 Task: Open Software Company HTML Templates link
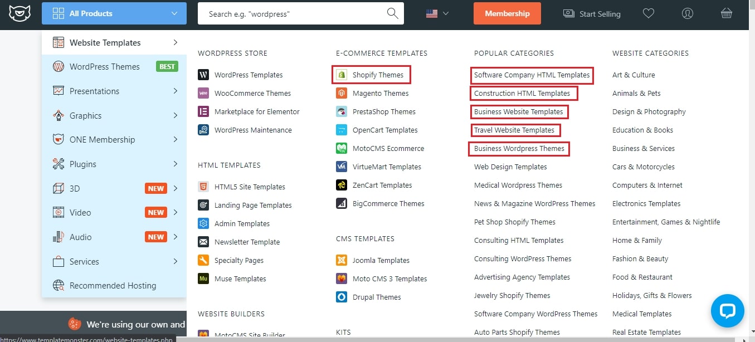(x=532, y=75)
